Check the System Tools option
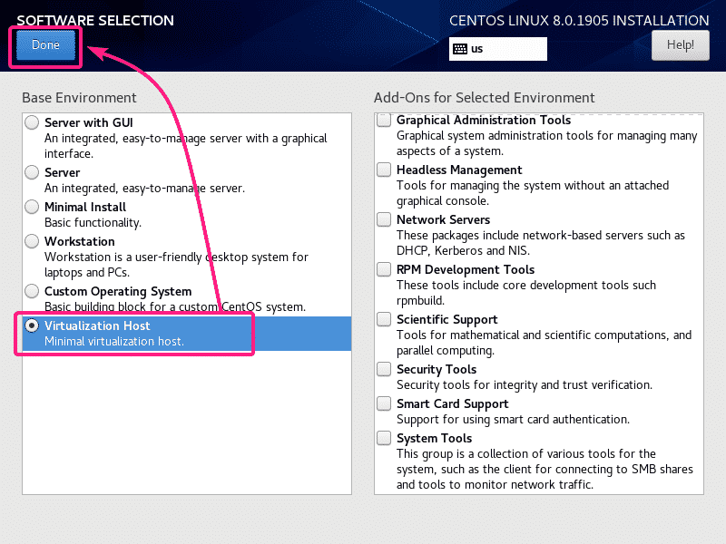This screenshot has width=726, height=544. pos(383,438)
